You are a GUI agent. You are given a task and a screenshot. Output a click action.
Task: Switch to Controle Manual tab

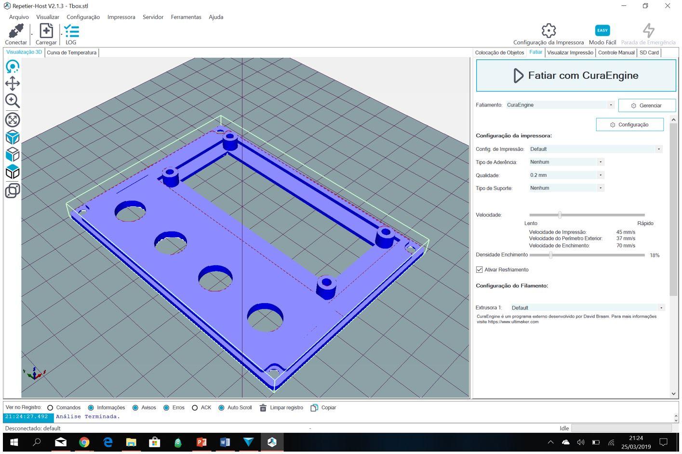(x=616, y=53)
